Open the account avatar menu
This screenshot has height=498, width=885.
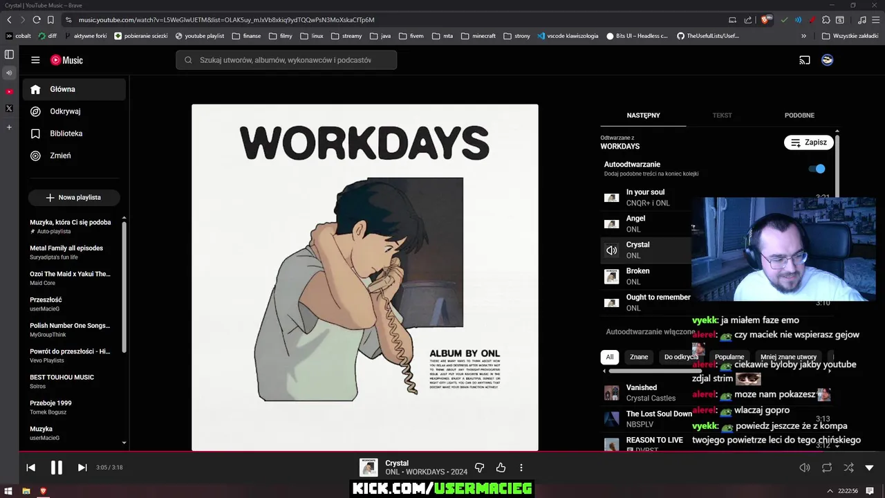coord(827,60)
